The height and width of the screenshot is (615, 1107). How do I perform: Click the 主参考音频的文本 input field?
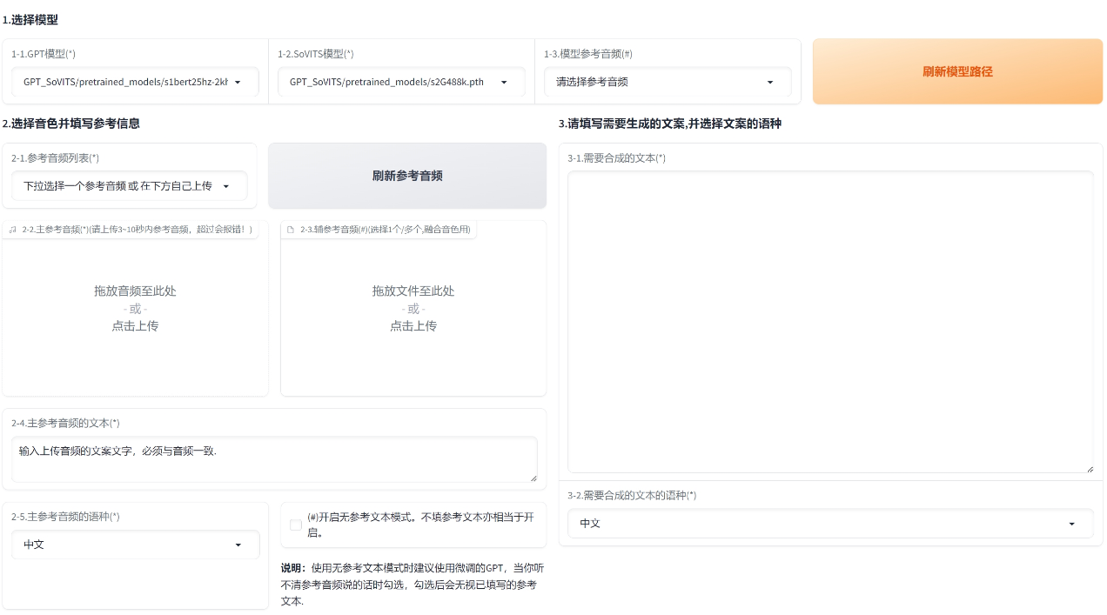274,459
